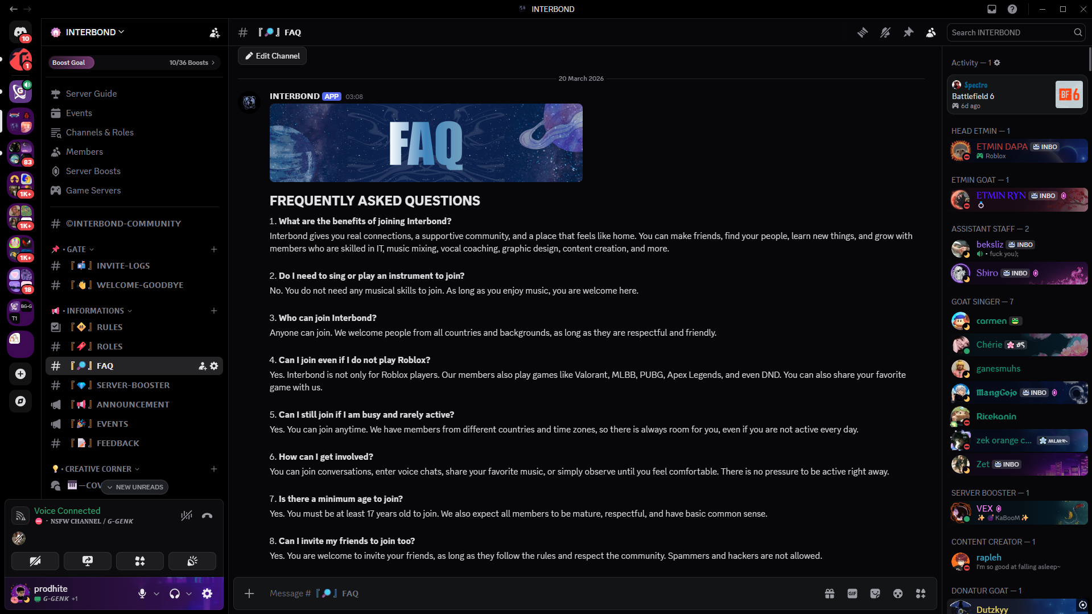Open the ANNOUNCEMENT channel
The image size is (1092, 614).
pyautogui.click(x=134, y=405)
